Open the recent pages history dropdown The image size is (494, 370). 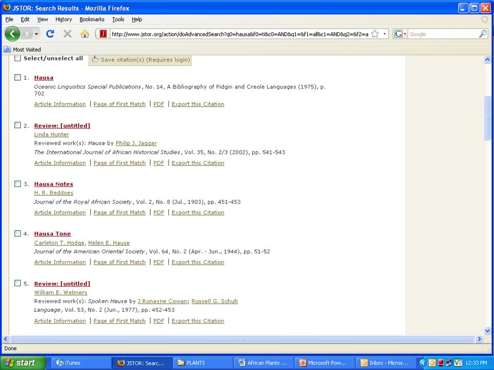[x=37, y=34]
